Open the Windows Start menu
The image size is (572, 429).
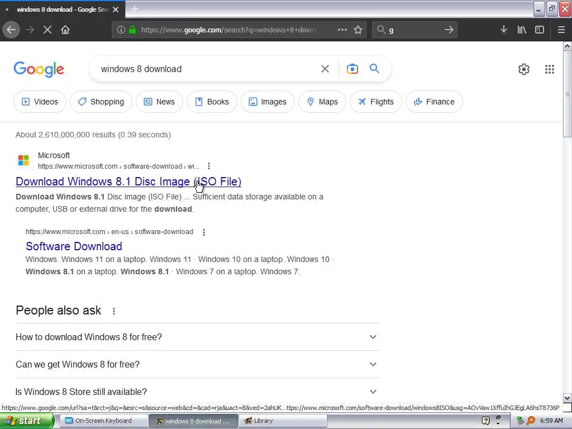(26, 421)
